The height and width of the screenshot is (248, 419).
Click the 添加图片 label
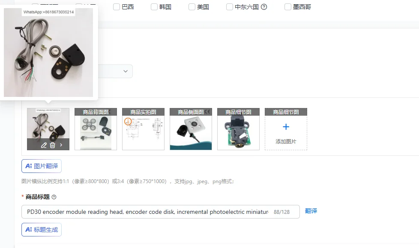coord(286,142)
